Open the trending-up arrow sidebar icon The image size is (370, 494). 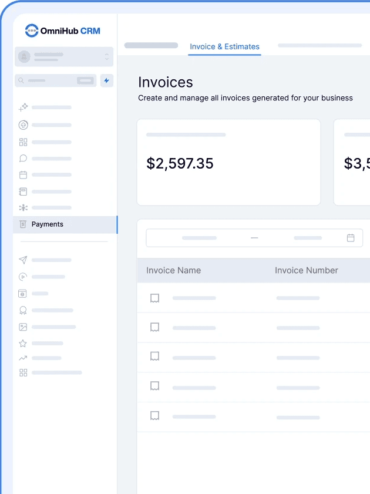[x=23, y=358]
